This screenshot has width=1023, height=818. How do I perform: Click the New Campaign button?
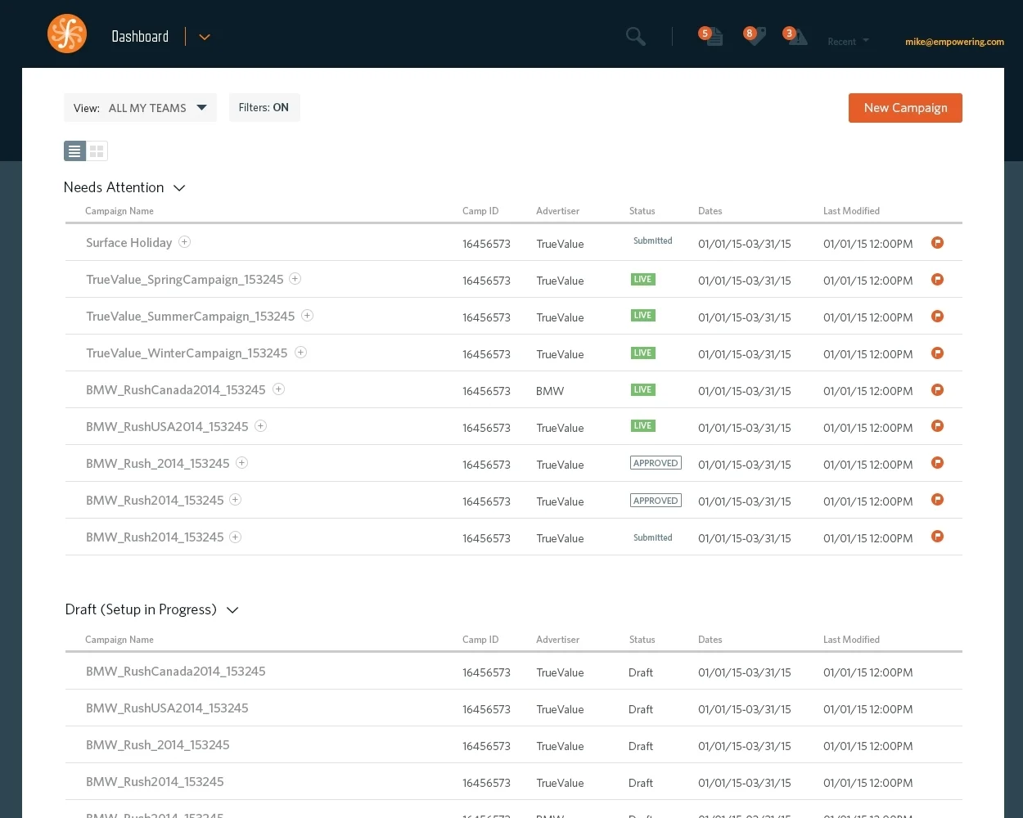coord(905,107)
